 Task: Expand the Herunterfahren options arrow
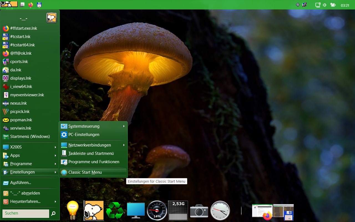coord(55,201)
